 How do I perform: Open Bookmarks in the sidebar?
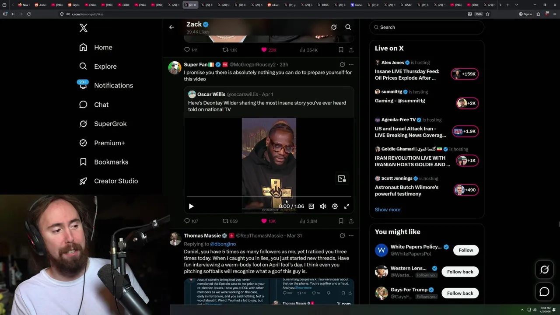(104, 162)
